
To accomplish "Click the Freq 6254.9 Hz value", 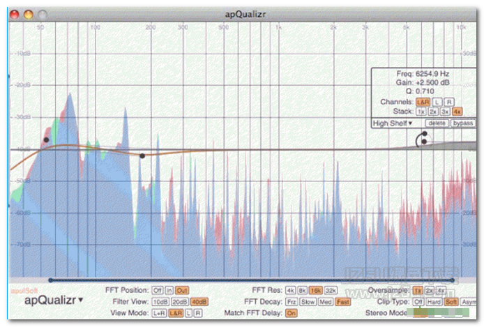I will 432,74.
